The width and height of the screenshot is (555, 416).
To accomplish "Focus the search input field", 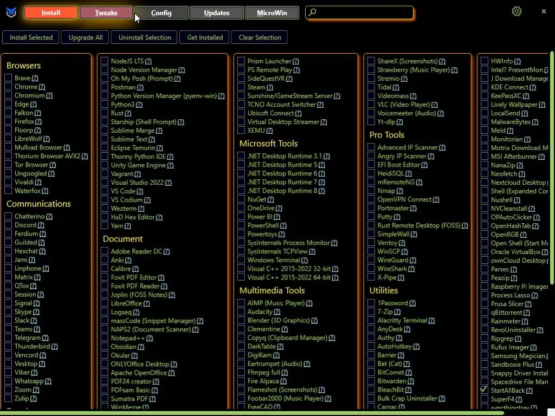I will (x=359, y=12).
